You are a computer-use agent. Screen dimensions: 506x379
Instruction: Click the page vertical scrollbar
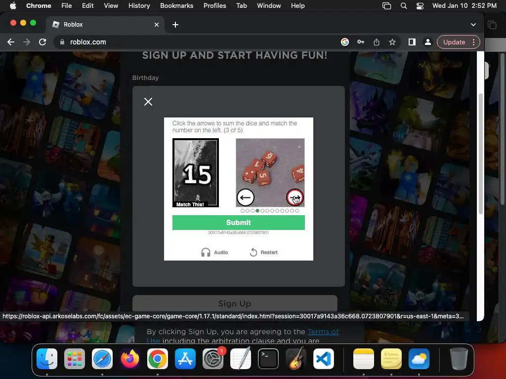point(480,154)
